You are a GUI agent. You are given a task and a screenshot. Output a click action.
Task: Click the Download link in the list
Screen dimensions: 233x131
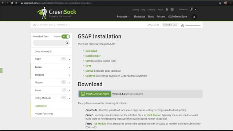point(91,51)
